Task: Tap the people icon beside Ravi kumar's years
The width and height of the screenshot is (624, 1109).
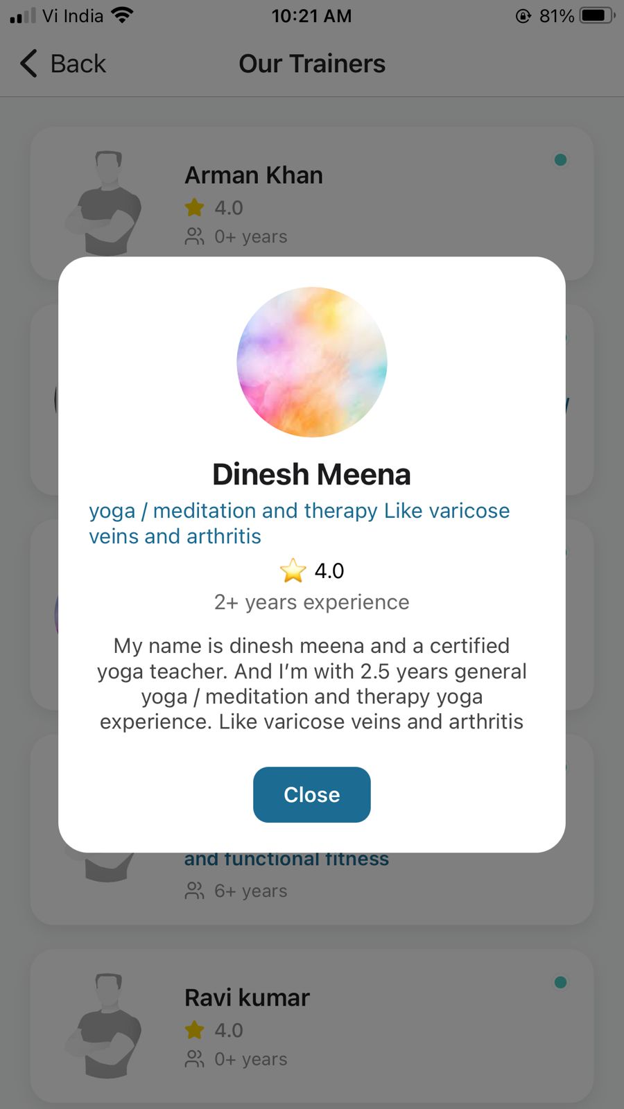Action: point(195,1059)
